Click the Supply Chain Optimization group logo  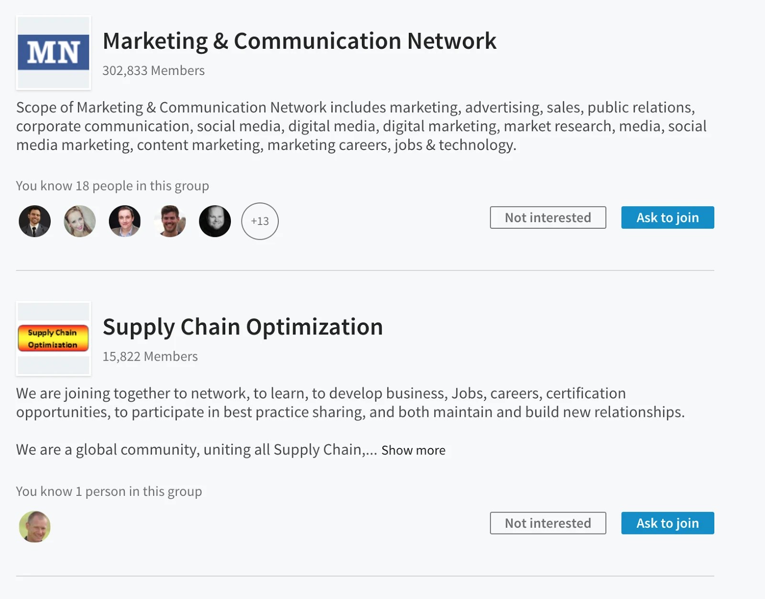click(x=54, y=338)
